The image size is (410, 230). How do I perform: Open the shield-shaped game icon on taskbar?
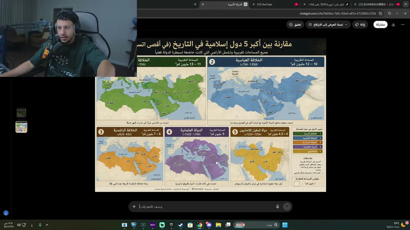click(134, 225)
